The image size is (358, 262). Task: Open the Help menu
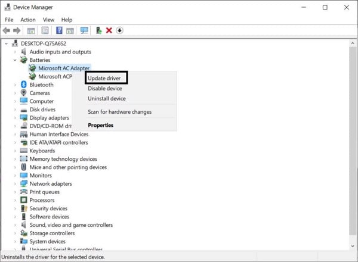(x=67, y=20)
